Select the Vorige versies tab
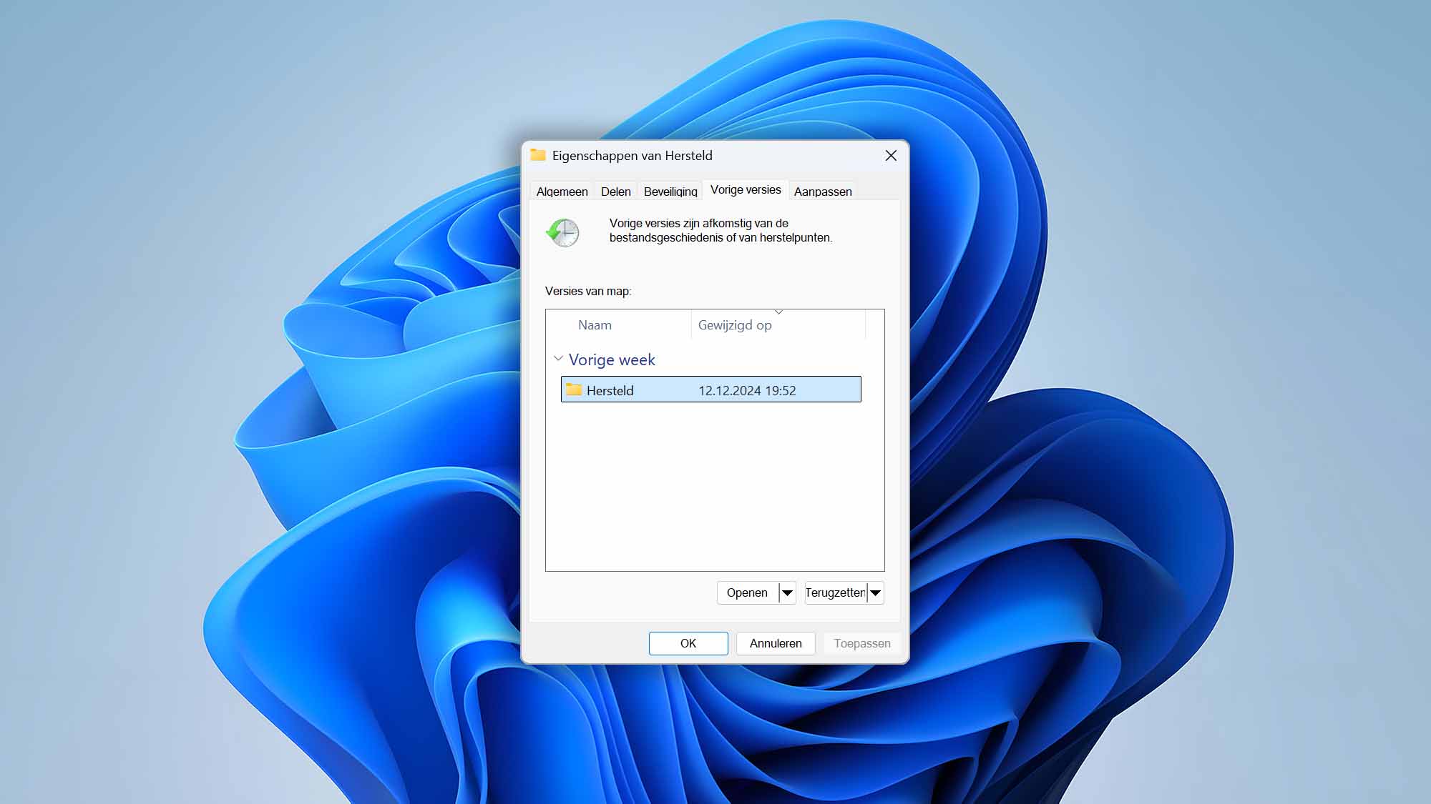Screen dimensions: 1431x804 coord(746,189)
